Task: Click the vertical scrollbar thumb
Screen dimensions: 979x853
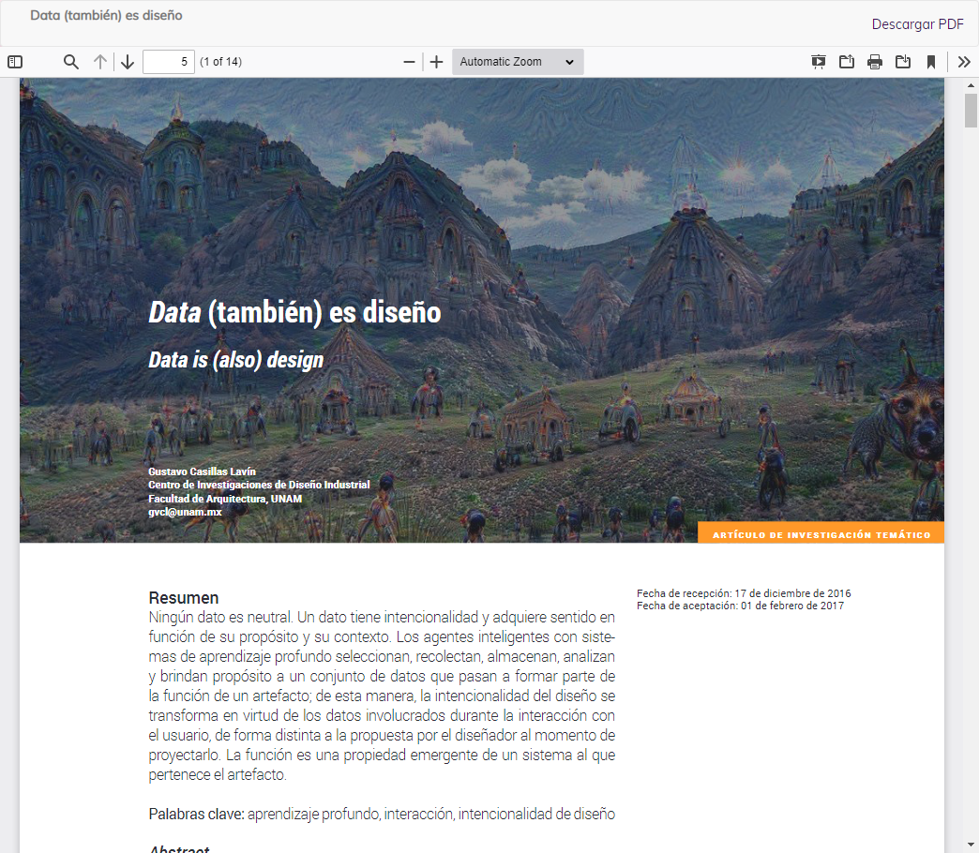Action: (971, 111)
